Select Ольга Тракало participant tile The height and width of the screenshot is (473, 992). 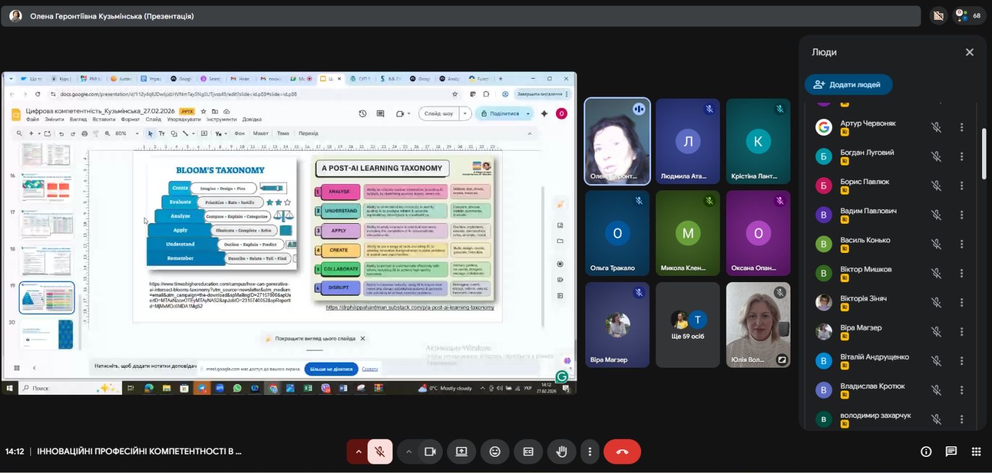(617, 233)
